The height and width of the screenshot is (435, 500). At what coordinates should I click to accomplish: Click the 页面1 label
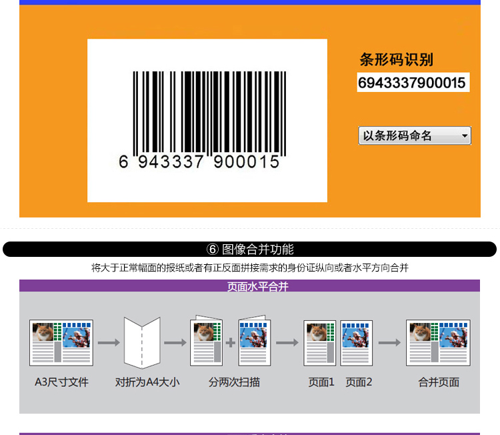321,382
